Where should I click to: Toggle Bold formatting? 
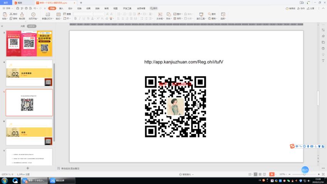click(75, 18)
